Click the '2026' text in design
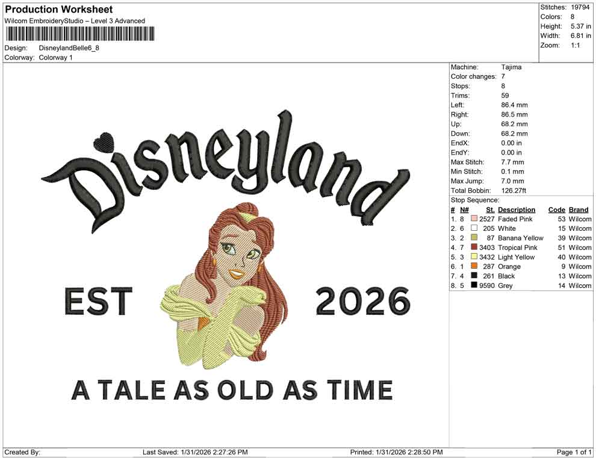This screenshot has width=596, height=458. tap(363, 302)
